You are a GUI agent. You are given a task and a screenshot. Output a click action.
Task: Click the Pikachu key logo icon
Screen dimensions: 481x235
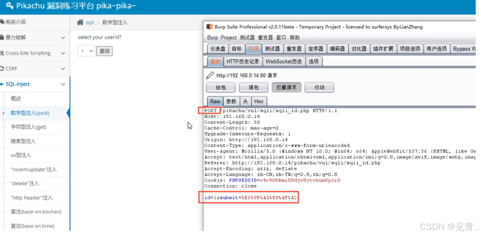coord(10,6)
